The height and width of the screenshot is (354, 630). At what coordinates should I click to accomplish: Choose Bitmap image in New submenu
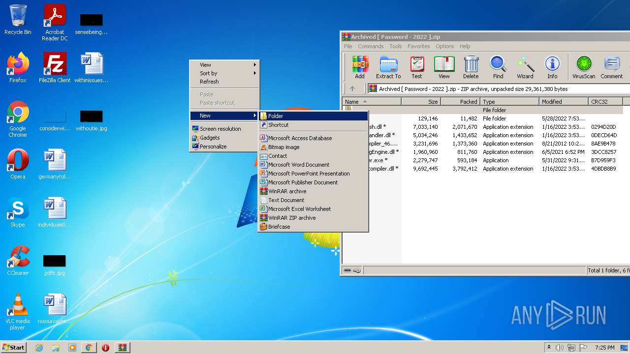click(314, 147)
